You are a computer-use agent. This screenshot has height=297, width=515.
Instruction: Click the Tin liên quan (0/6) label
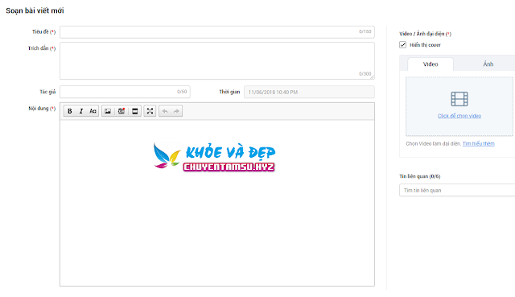pos(420,176)
